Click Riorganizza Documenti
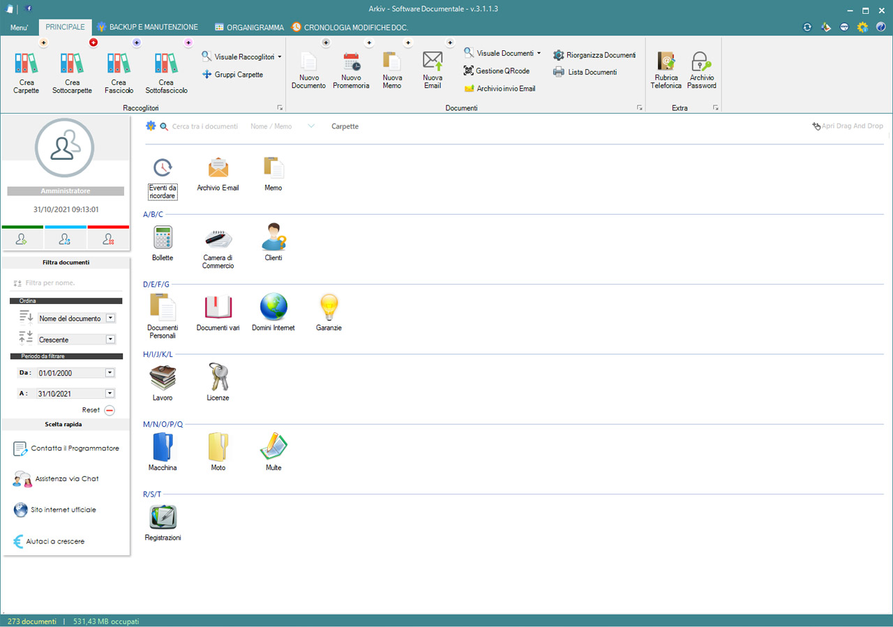The height and width of the screenshot is (627, 893). 594,55
